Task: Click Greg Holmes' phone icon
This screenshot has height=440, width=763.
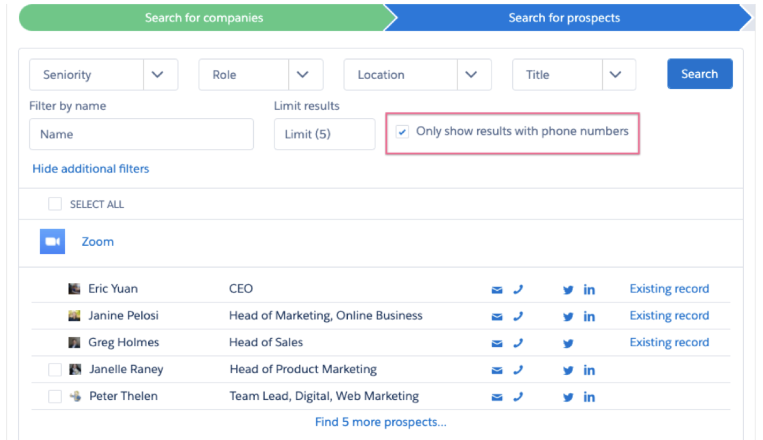Action: pos(517,343)
